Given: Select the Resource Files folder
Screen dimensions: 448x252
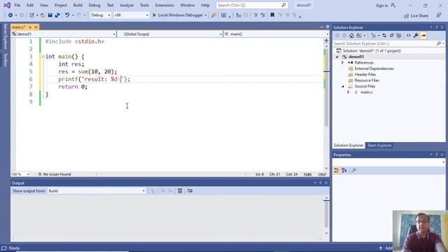Looking at the screenshot, I should [367, 80].
